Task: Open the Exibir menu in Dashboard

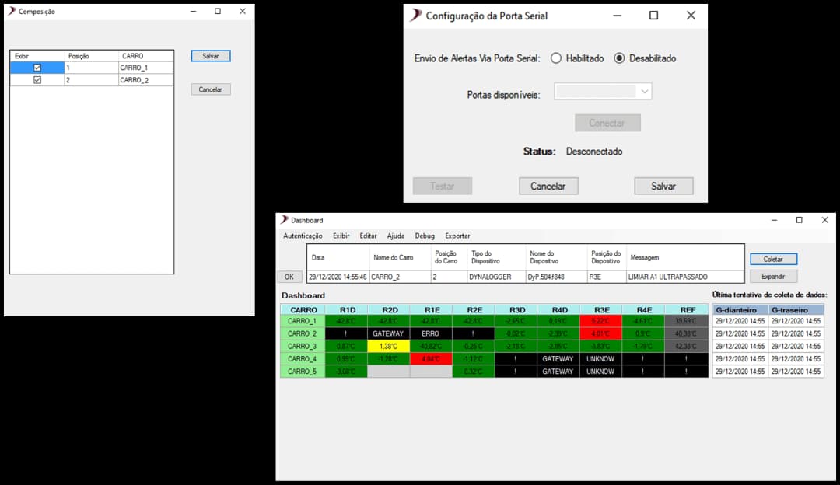Action: [341, 236]
